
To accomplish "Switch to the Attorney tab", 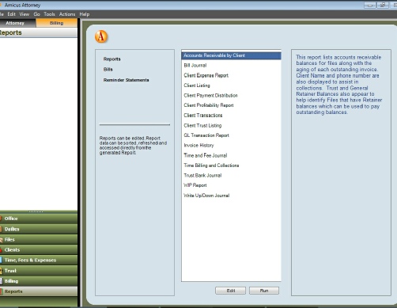I will (x=17, y=23).
